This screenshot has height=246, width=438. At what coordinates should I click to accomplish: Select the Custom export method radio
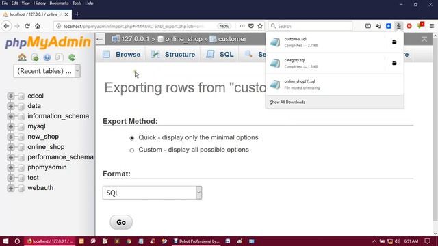(132, 150)
